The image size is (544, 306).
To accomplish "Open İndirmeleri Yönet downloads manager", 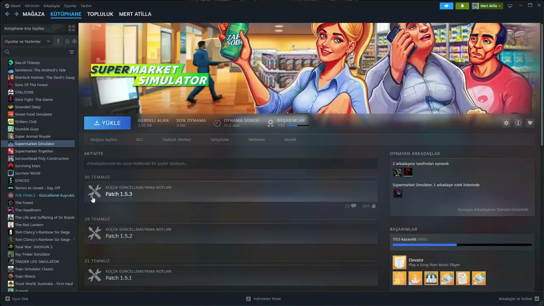I will pos(263,299).
